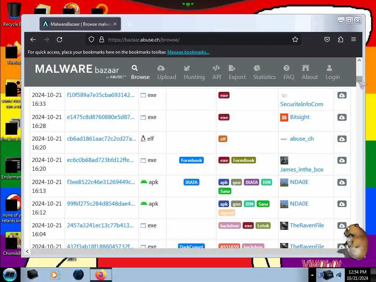376x282 pixels.
Task: Download the ec6c0b68ad723bfd12ffe sample
Action: click(x=342, y=160)
